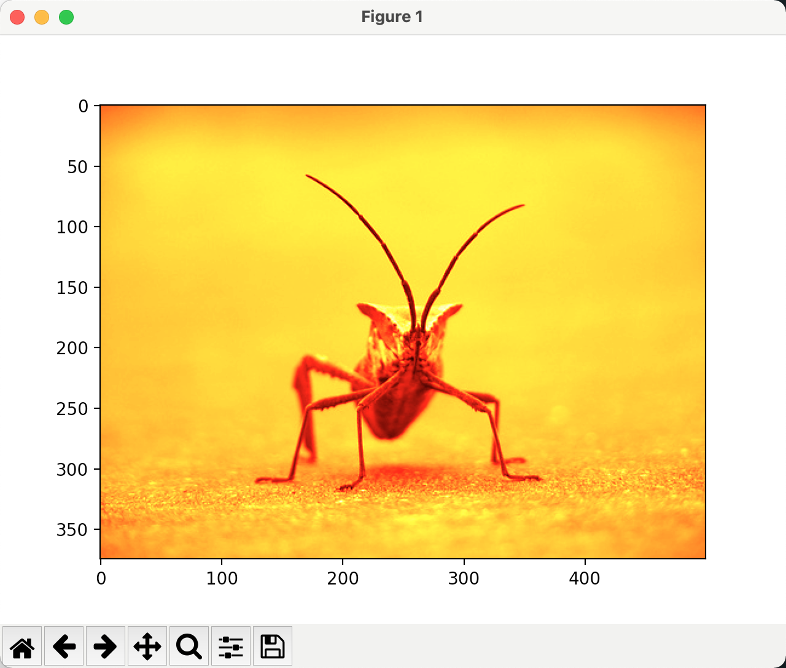Image resolution: width=786 pixels, height=668 pixels.
Task: Click the y-axis tick label 350
Action: tap(72, 530)
